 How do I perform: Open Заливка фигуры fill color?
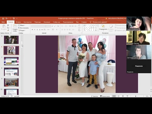tap(121, 25)
